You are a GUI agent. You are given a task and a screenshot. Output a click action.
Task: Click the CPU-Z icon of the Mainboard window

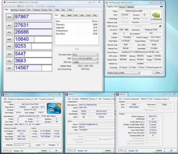click(67, 94)
